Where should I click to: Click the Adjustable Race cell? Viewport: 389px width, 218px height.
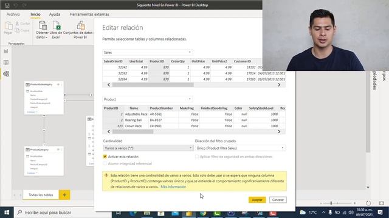[x=136, y=114]
